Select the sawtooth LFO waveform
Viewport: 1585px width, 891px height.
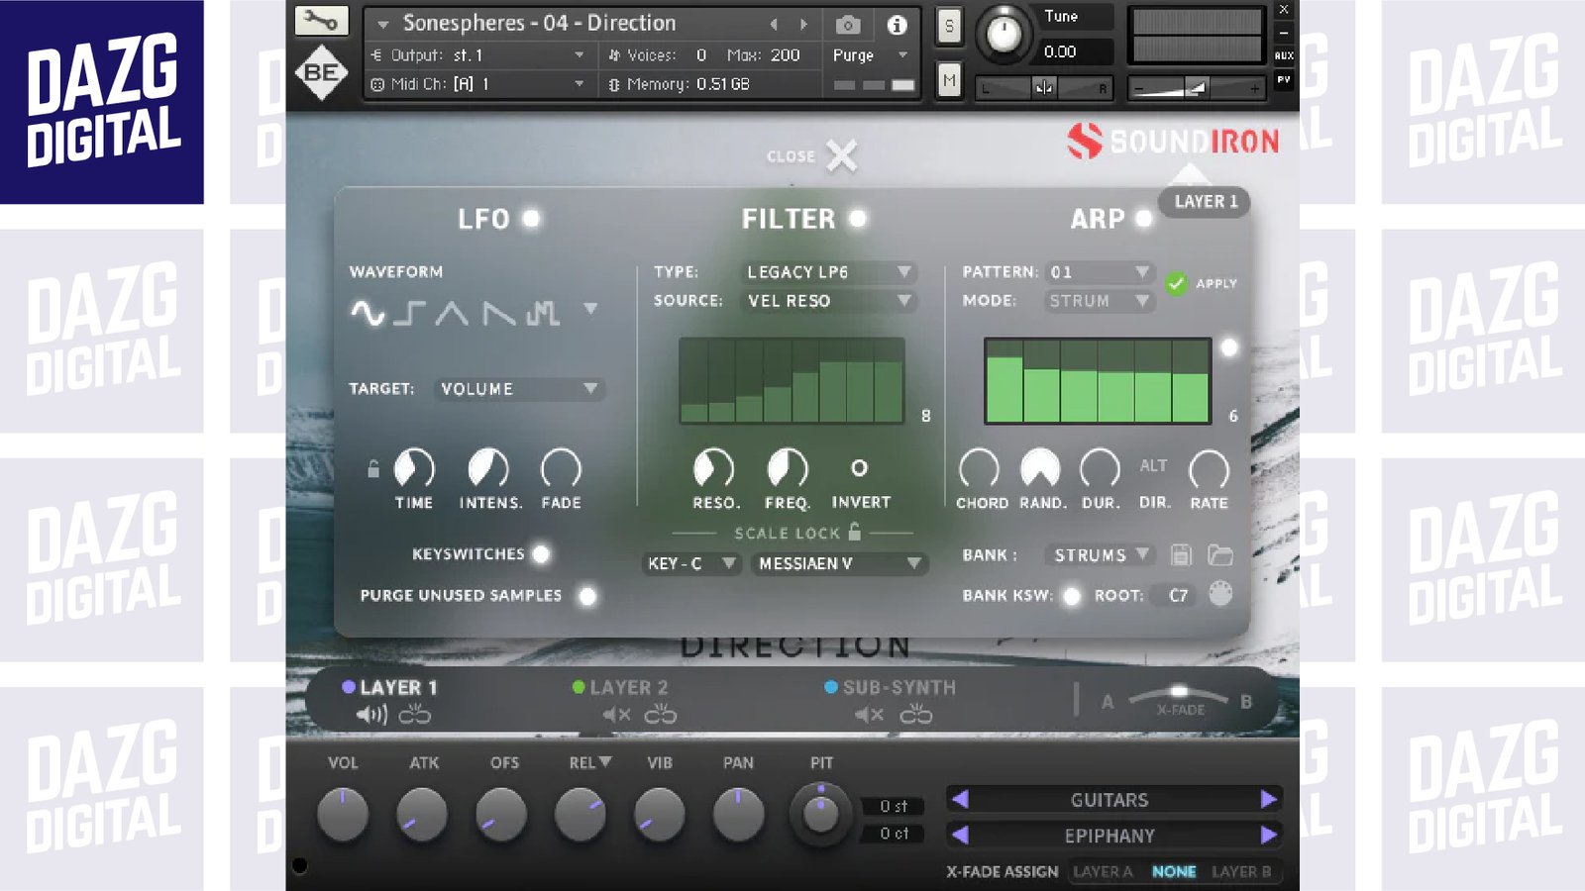(498, 313)
